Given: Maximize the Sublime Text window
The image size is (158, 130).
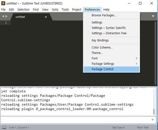Looking at the screenshot, I should point(140,3).
